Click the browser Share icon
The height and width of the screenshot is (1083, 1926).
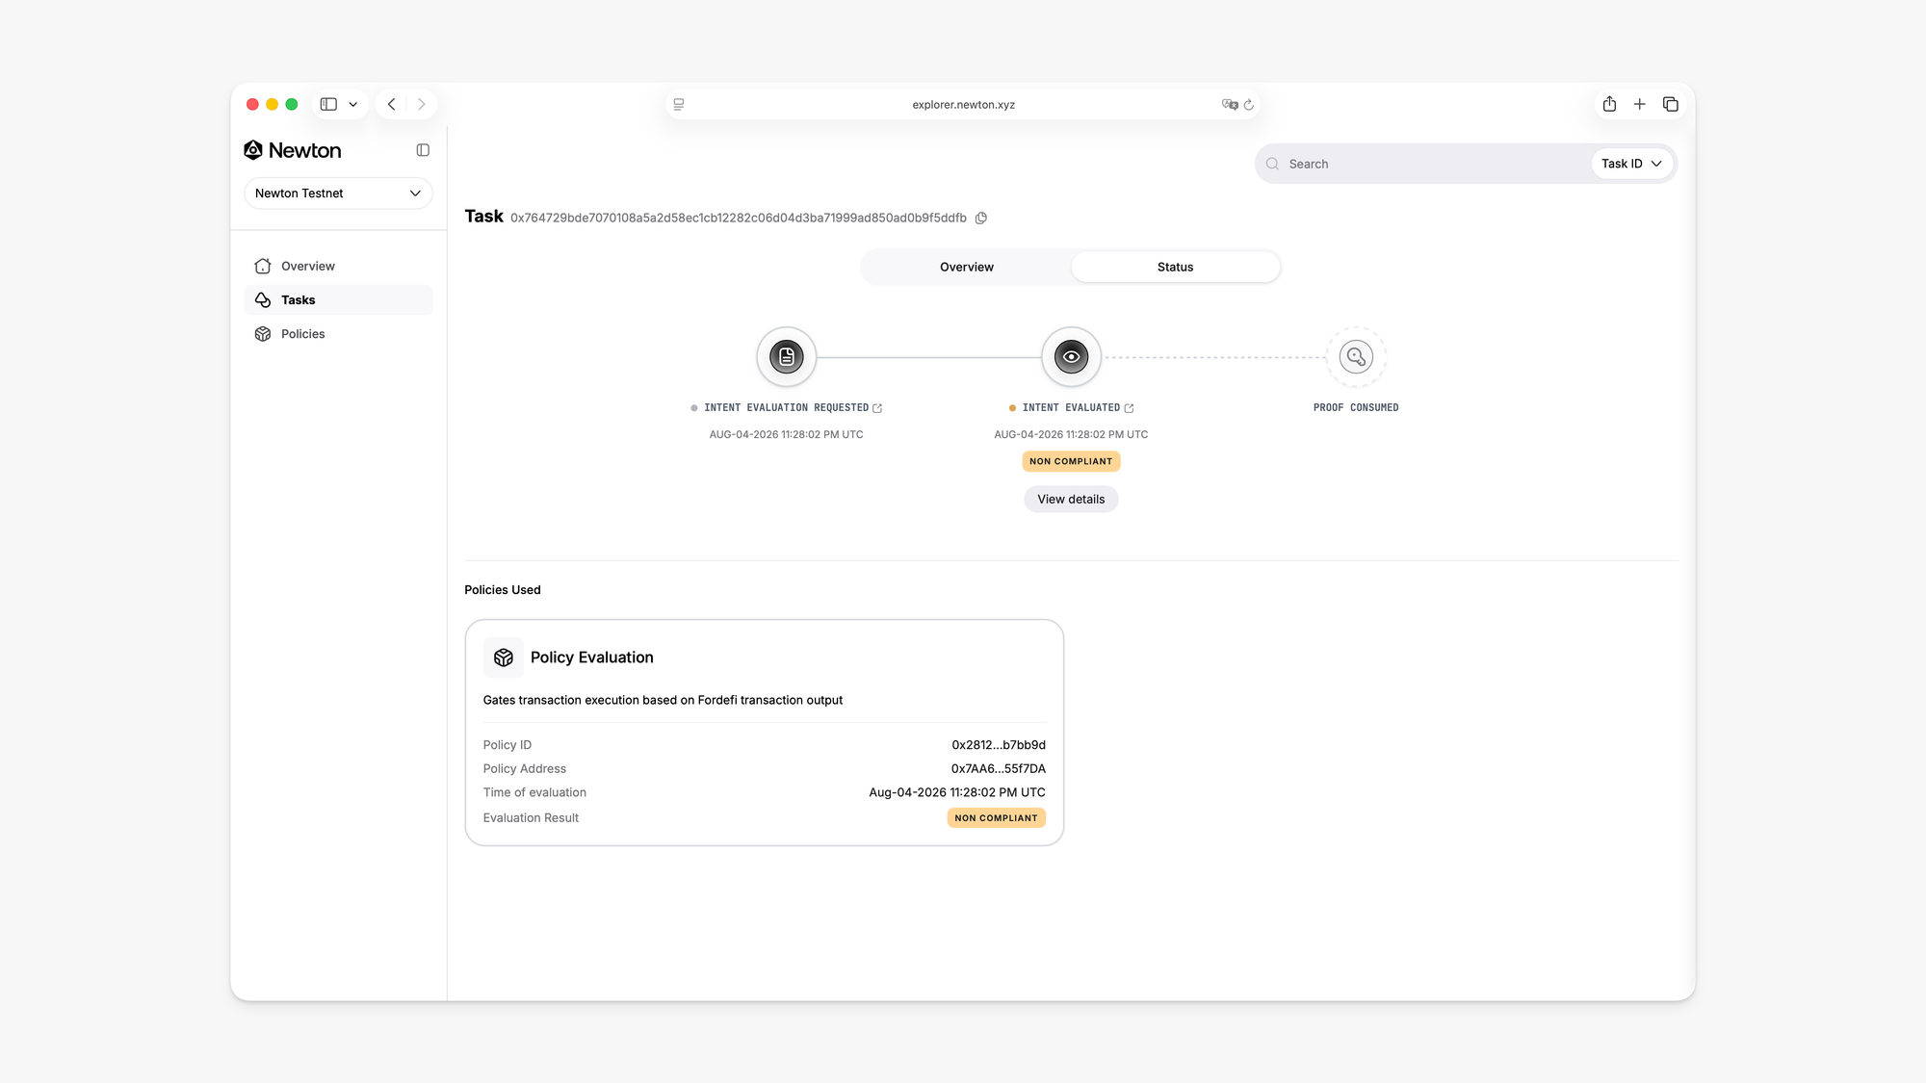(1609, 105)
